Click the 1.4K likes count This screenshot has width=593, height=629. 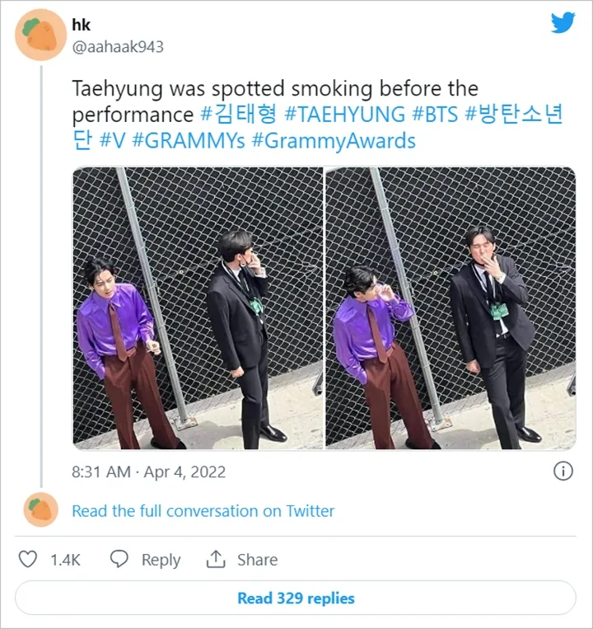coord(65,560)
